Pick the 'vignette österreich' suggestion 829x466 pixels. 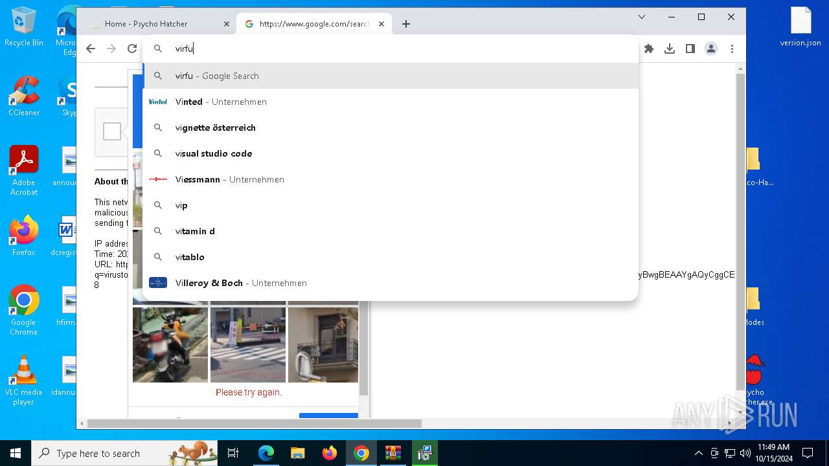tap(391, 128)
